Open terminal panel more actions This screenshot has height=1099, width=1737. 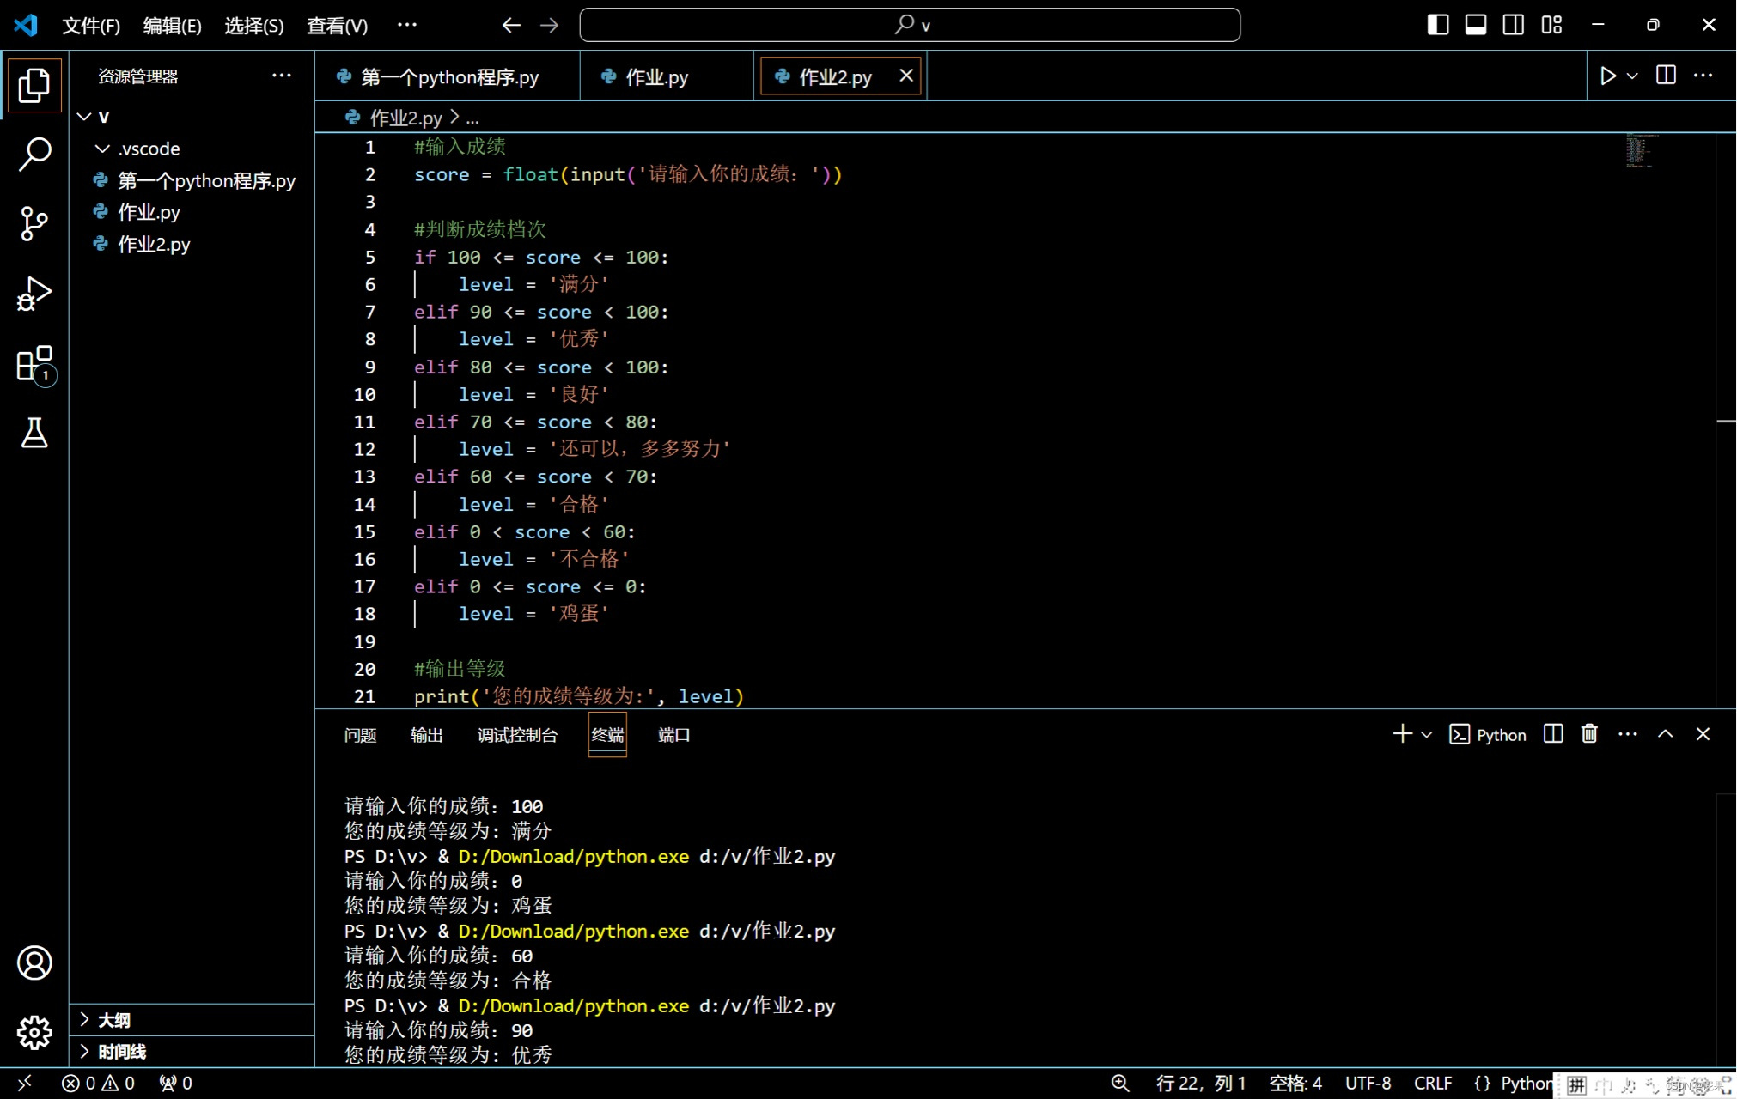(x=1628, y=734)
